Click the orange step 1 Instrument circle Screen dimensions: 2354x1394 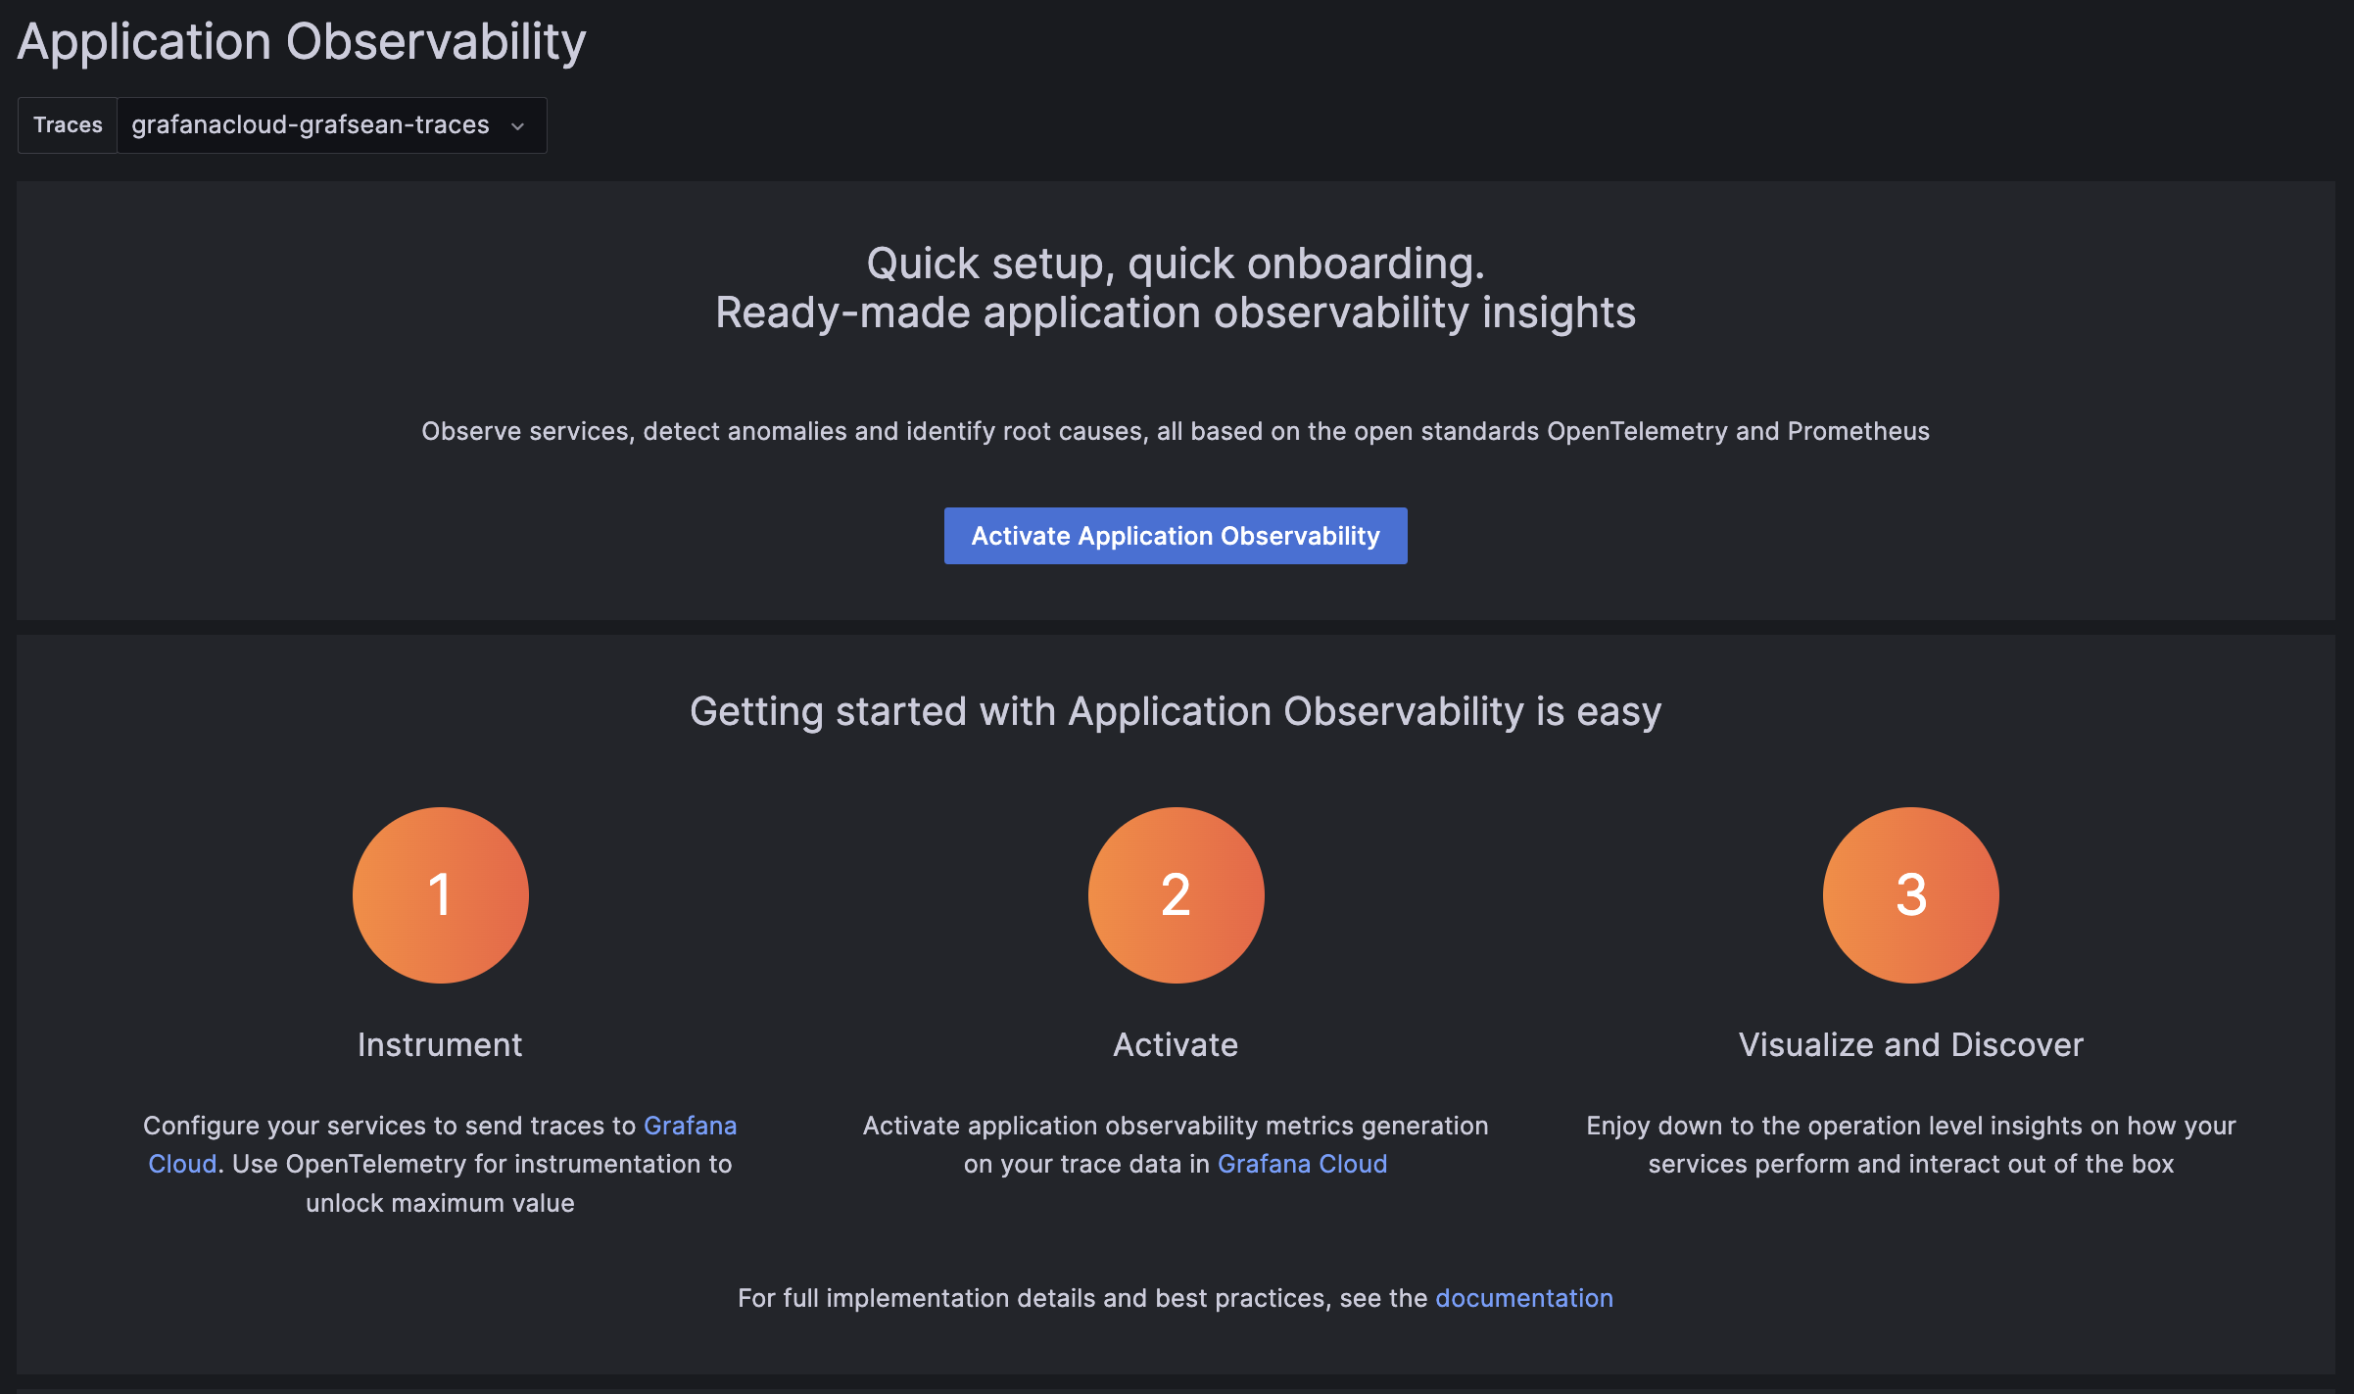[x=440, y=894]
